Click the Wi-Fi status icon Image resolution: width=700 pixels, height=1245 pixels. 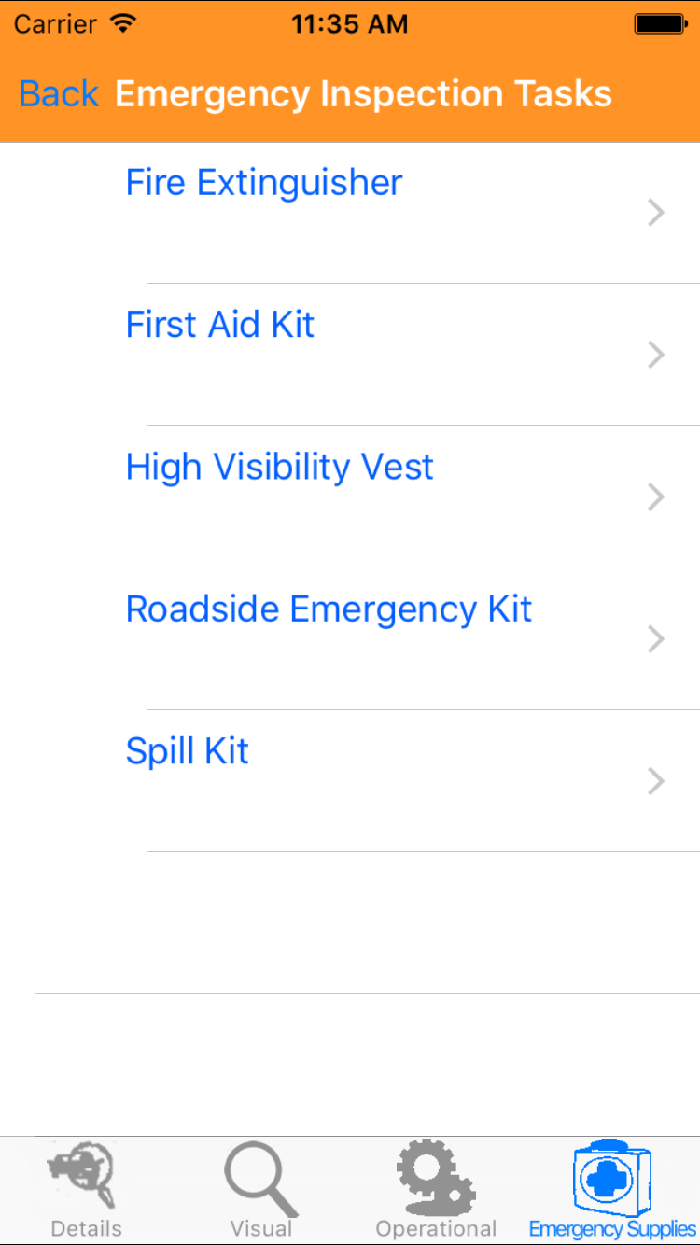122,24
